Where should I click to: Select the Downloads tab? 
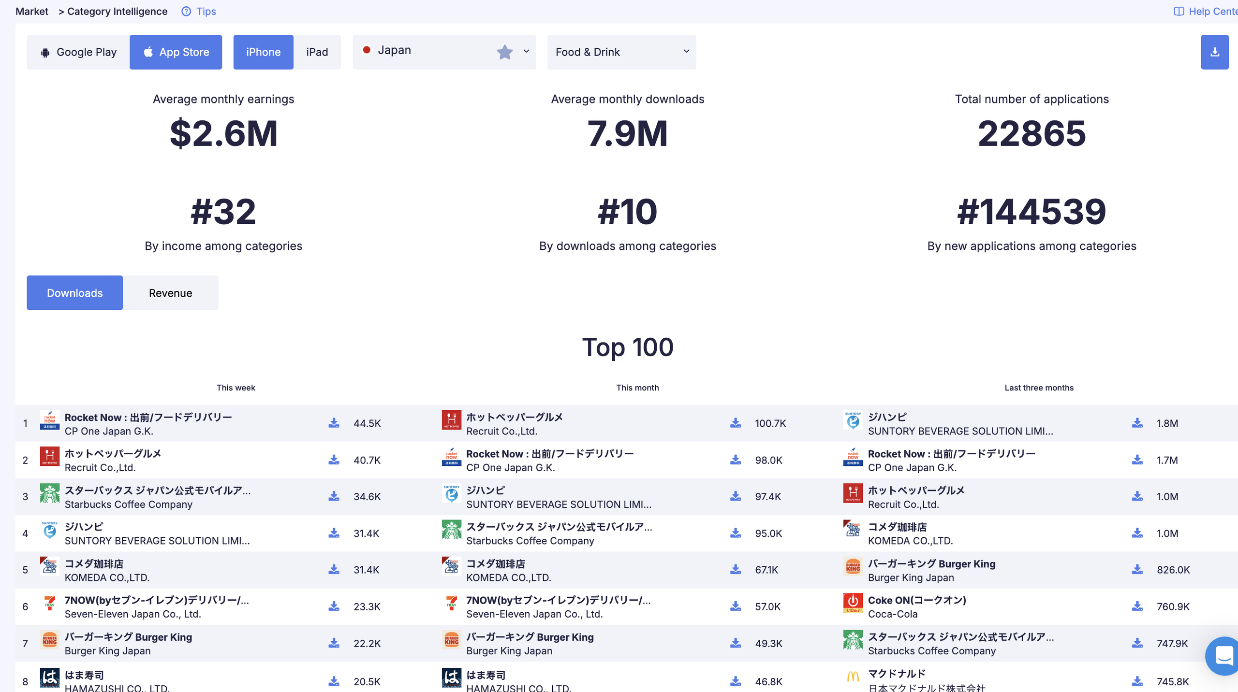pyautogui.click(x=74, y=292)
